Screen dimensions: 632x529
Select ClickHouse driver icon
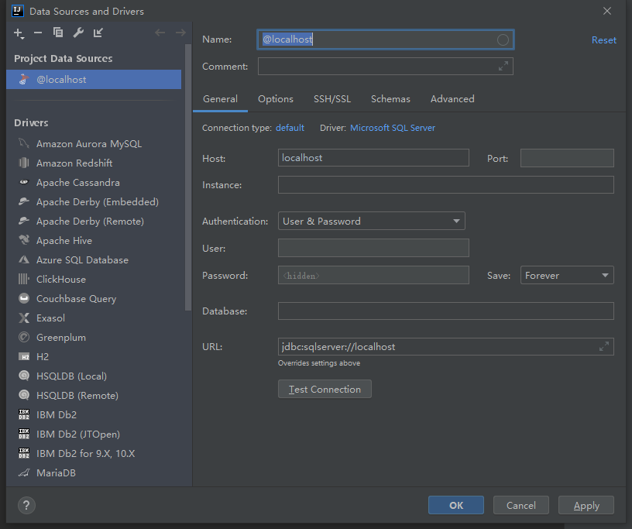[x=24, y=279]
